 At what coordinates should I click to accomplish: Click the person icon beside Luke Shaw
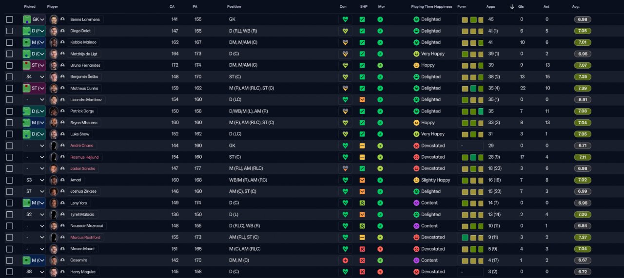(62, 134)
